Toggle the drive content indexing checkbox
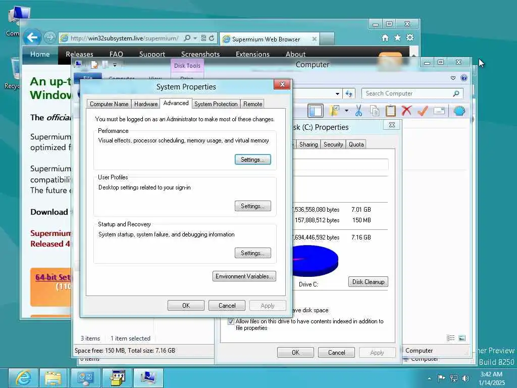The height and width of the screenshot is (388, 517). 231,321
